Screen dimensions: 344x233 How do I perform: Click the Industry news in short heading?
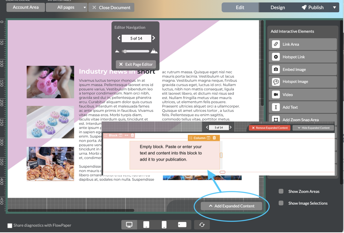117,71
